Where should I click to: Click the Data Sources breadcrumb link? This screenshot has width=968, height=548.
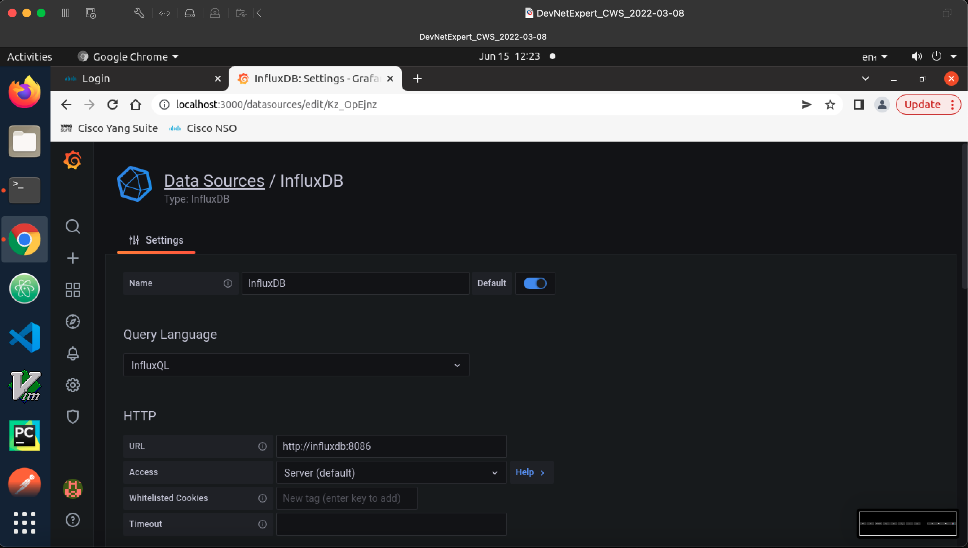[214, 180]
